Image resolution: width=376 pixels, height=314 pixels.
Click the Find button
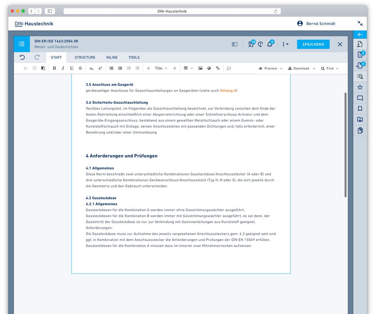click(327, 68)
